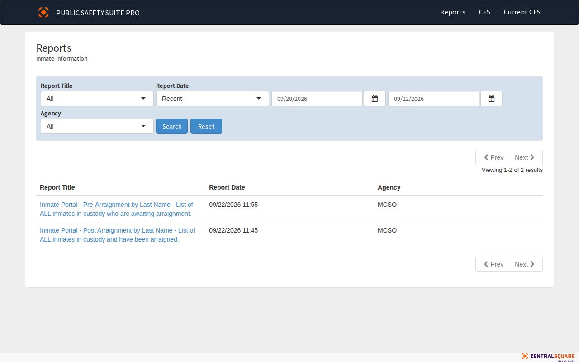
Task: Click the Public Safety Suite Pro logo icon
Action: (x=43, y=12)
